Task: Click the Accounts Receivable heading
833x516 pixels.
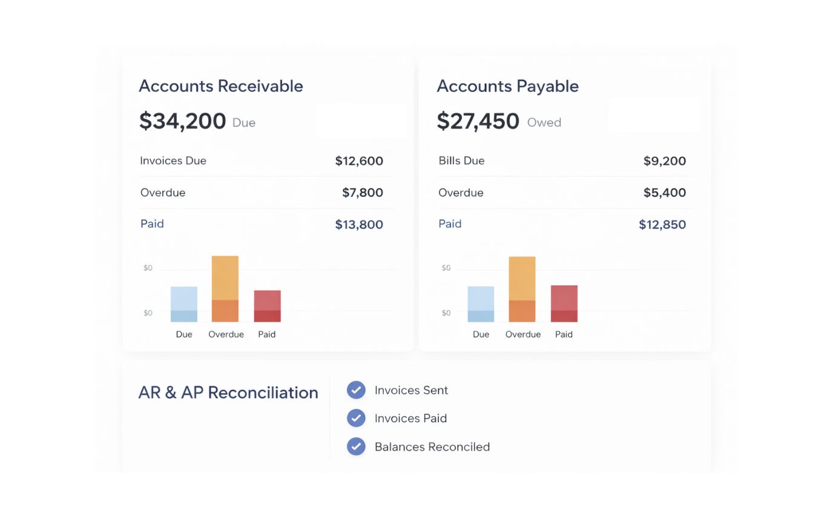Action: coord(220,86)
